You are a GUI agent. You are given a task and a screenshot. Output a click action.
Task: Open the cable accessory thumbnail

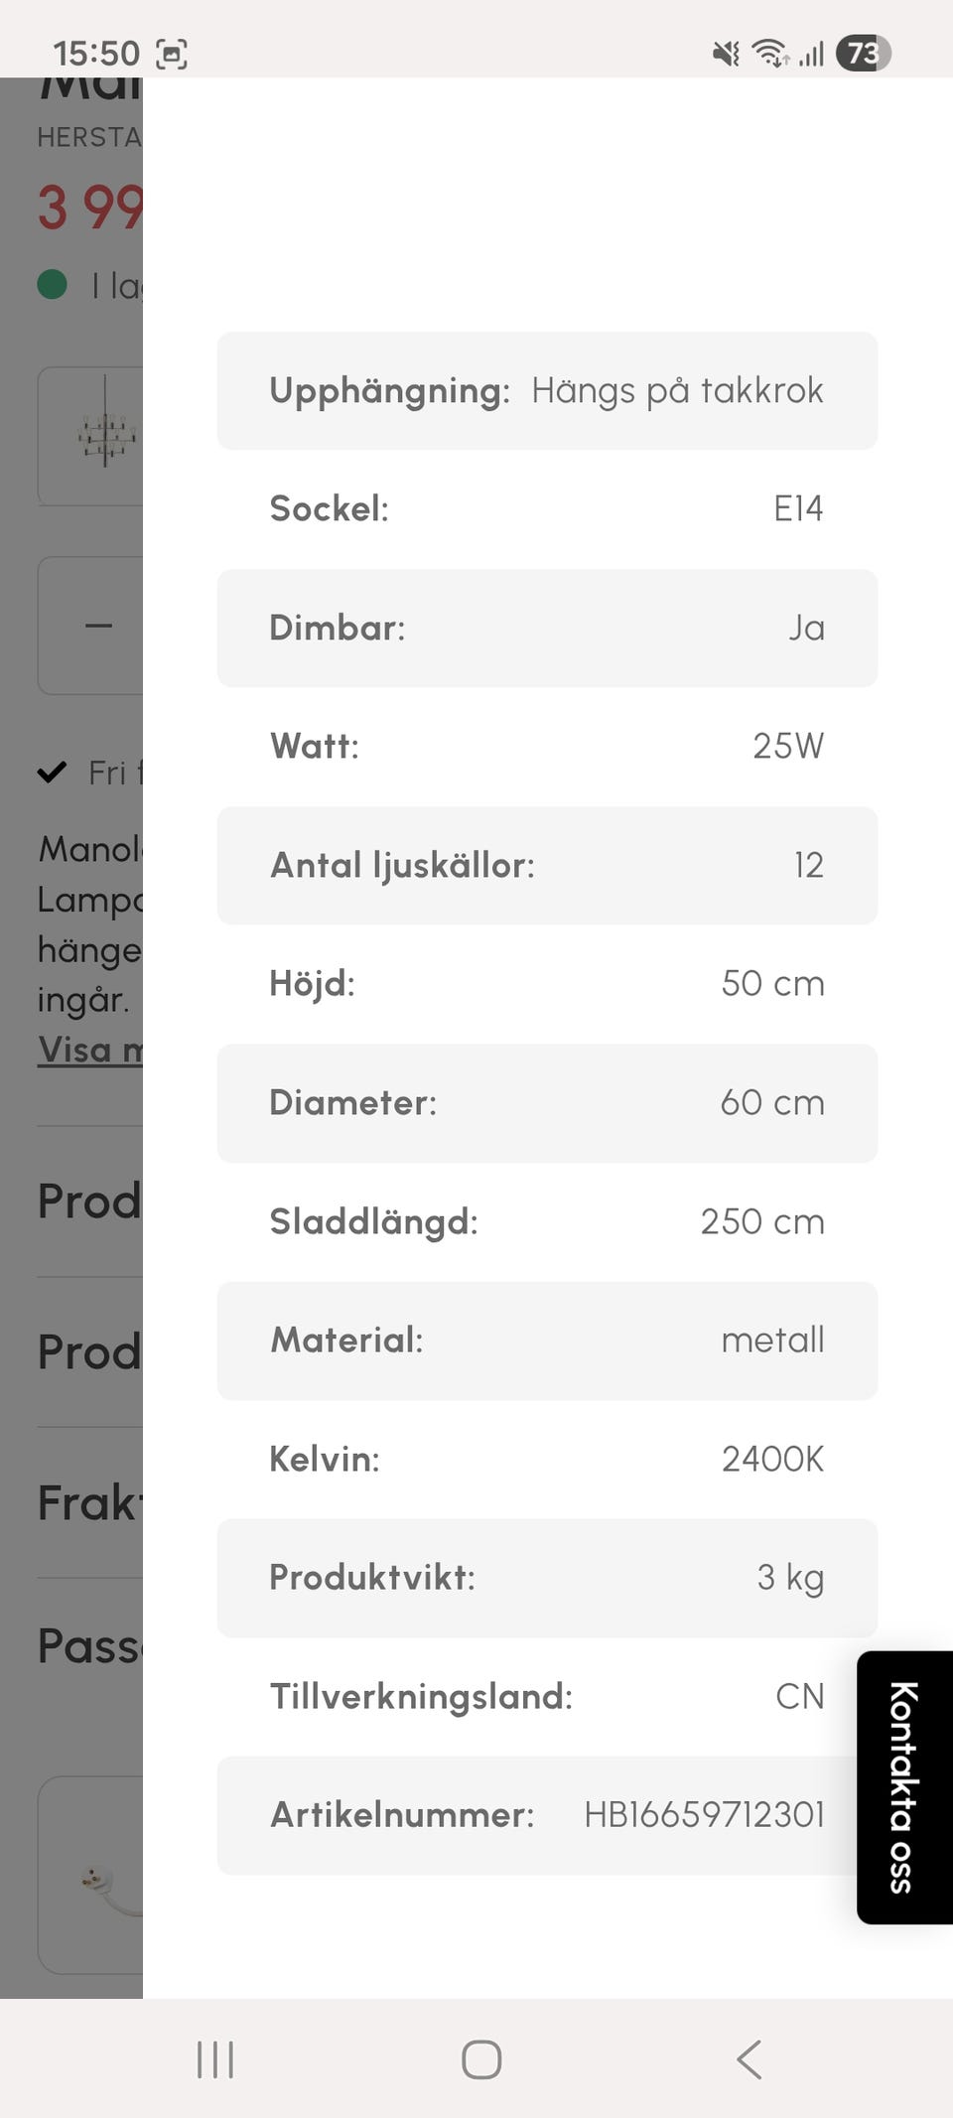tap(99, 1877)
